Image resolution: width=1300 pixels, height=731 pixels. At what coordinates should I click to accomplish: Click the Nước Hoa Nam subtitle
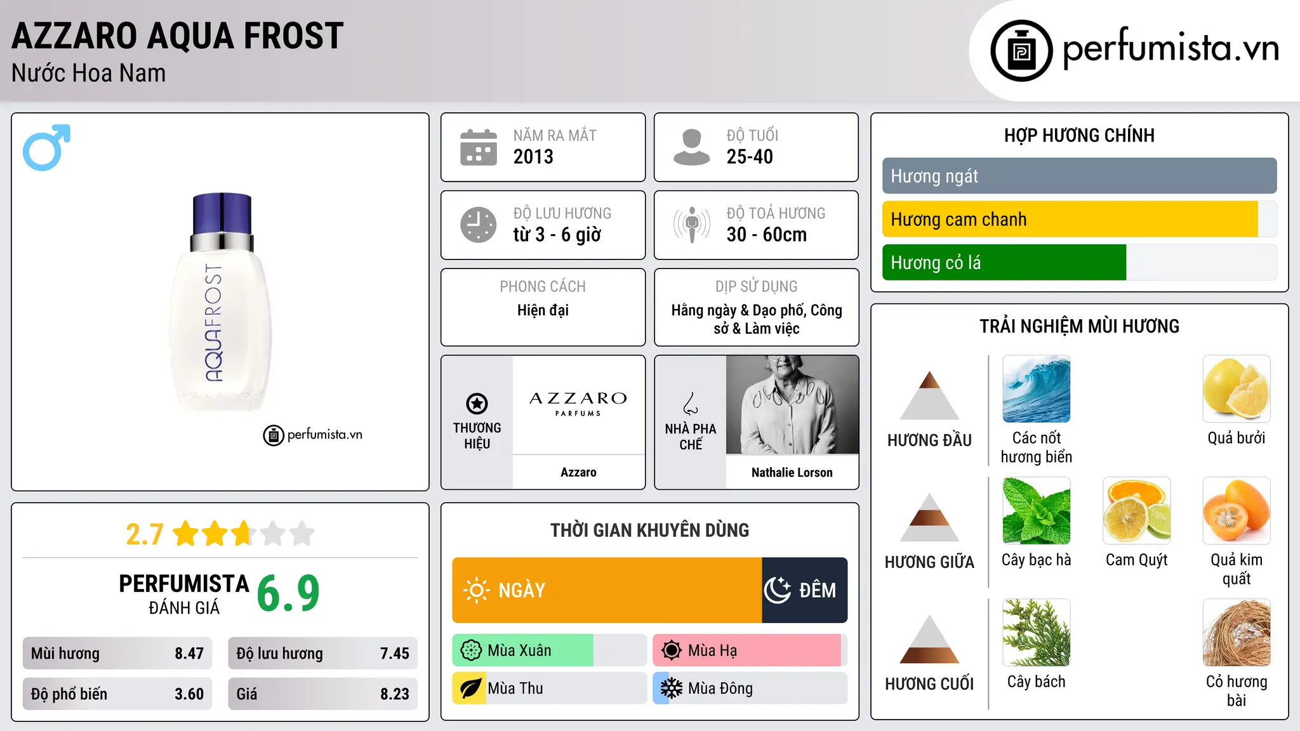[x=89, y=74]
